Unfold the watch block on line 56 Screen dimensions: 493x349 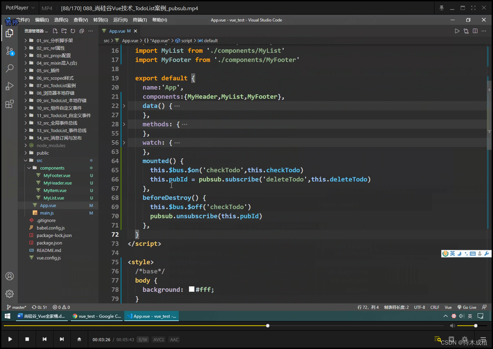coord(124,143)
